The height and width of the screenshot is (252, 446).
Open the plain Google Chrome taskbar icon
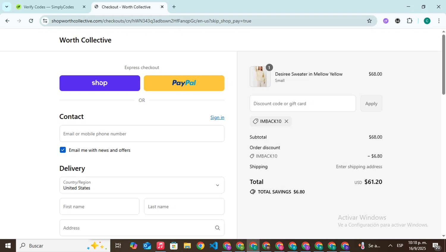(200, 246)
